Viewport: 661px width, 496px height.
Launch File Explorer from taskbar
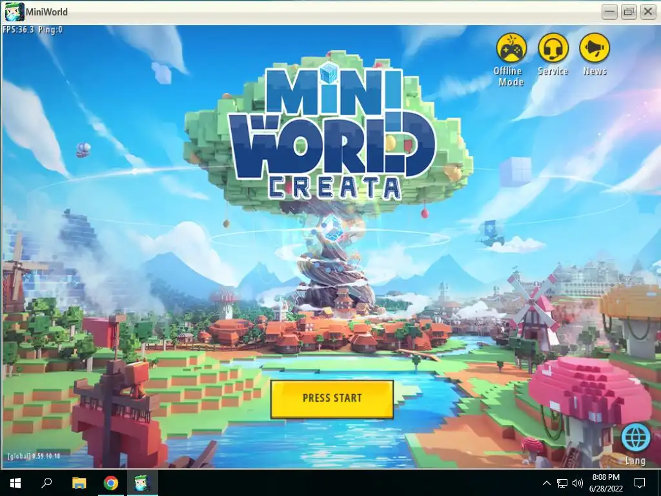tap(79, 483)
